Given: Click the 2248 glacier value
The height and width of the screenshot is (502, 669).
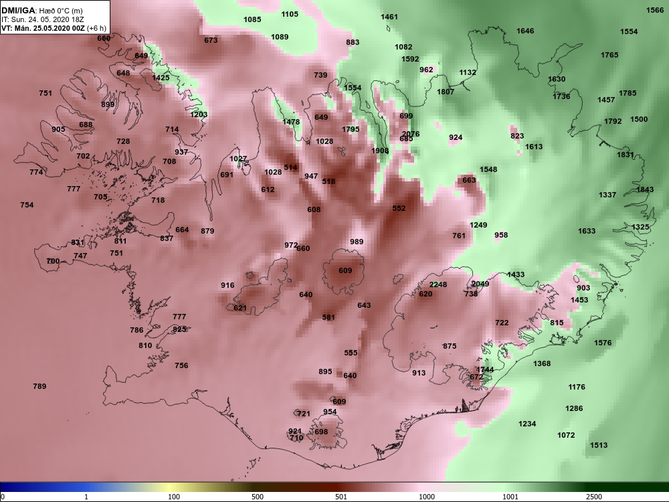Looking at the screenshot, I should click(x=438, y=284).
